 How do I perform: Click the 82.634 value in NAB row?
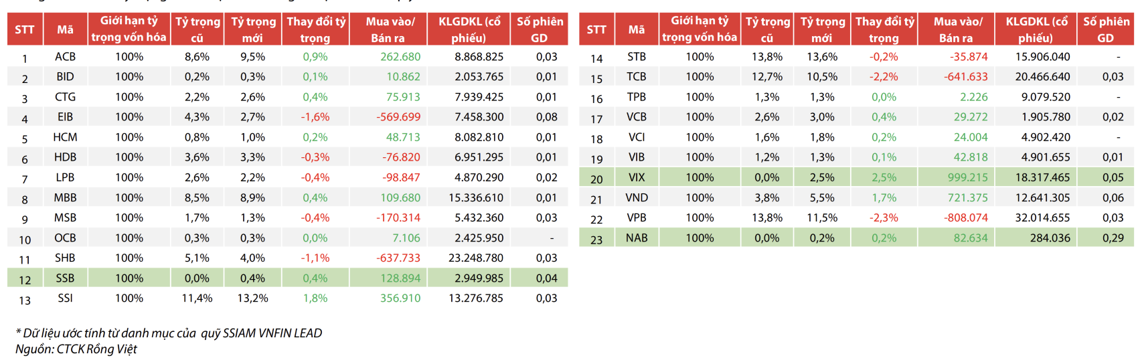tap(971, 238)
